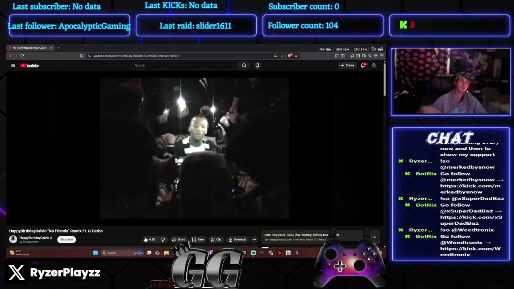Click the 'Follower count: 104' overlay label

pos(303,26)
